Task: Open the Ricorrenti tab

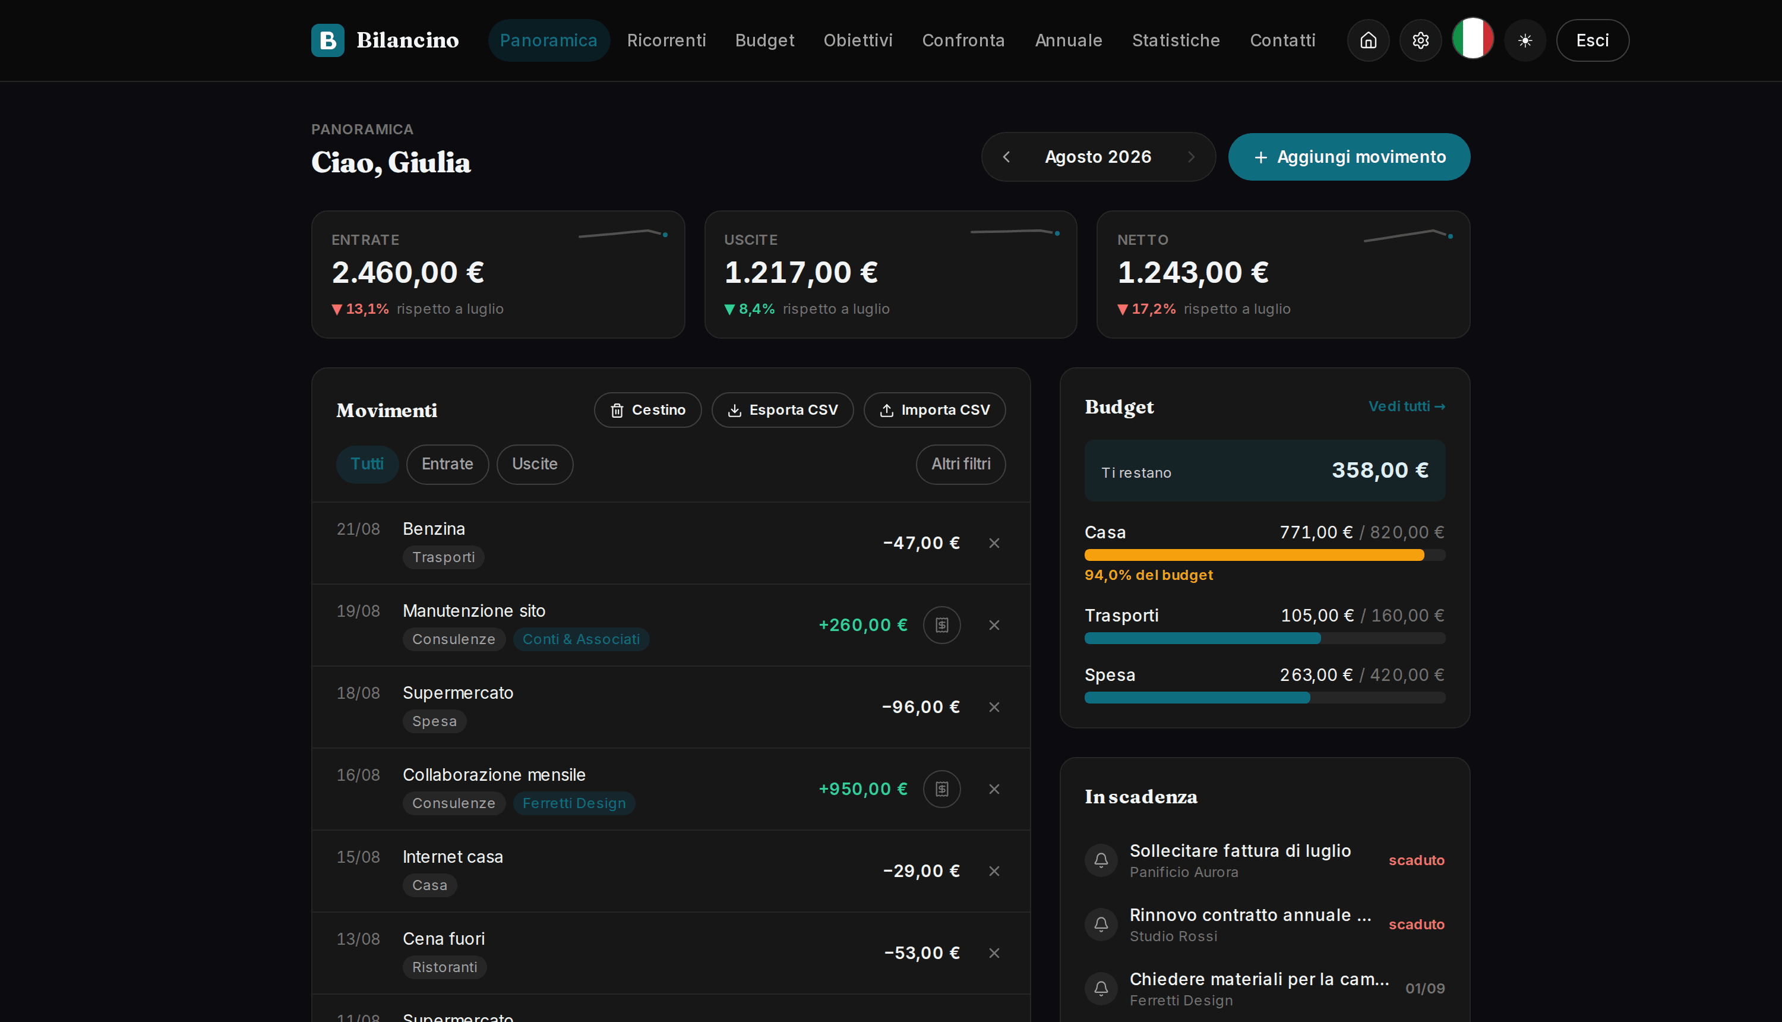Action: (x=666, y=40)
